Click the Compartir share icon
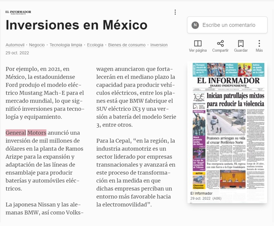 tap(221, 43)
